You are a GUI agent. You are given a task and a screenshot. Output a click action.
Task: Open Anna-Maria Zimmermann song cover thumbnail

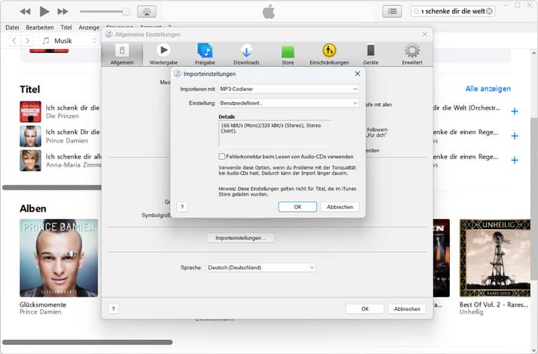(30, 161)
